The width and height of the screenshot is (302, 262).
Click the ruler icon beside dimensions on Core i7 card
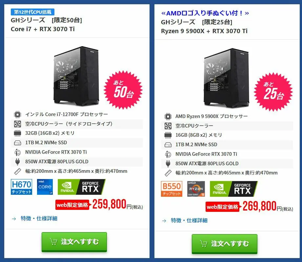point(17,171)
